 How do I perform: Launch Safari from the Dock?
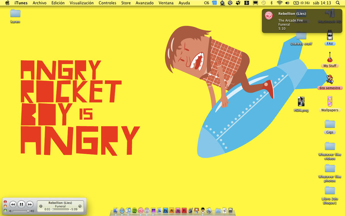(122, 211)
